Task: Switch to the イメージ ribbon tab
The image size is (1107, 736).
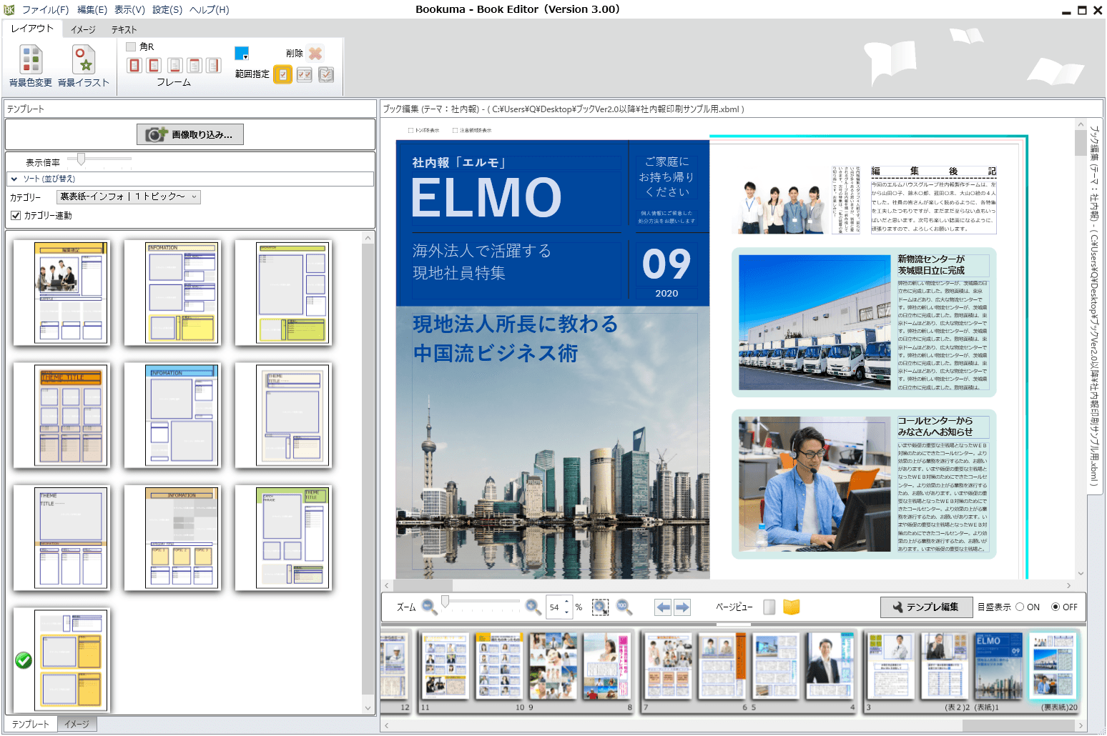Action: [83, 29]
